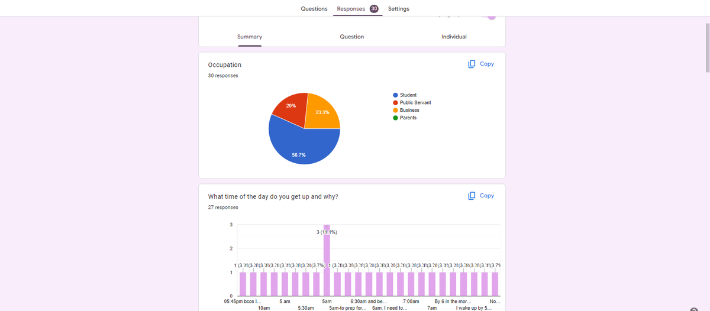Click the '5am-to prep for...' axis label
The width and height of the screenshot is (710, 311).
348,308
